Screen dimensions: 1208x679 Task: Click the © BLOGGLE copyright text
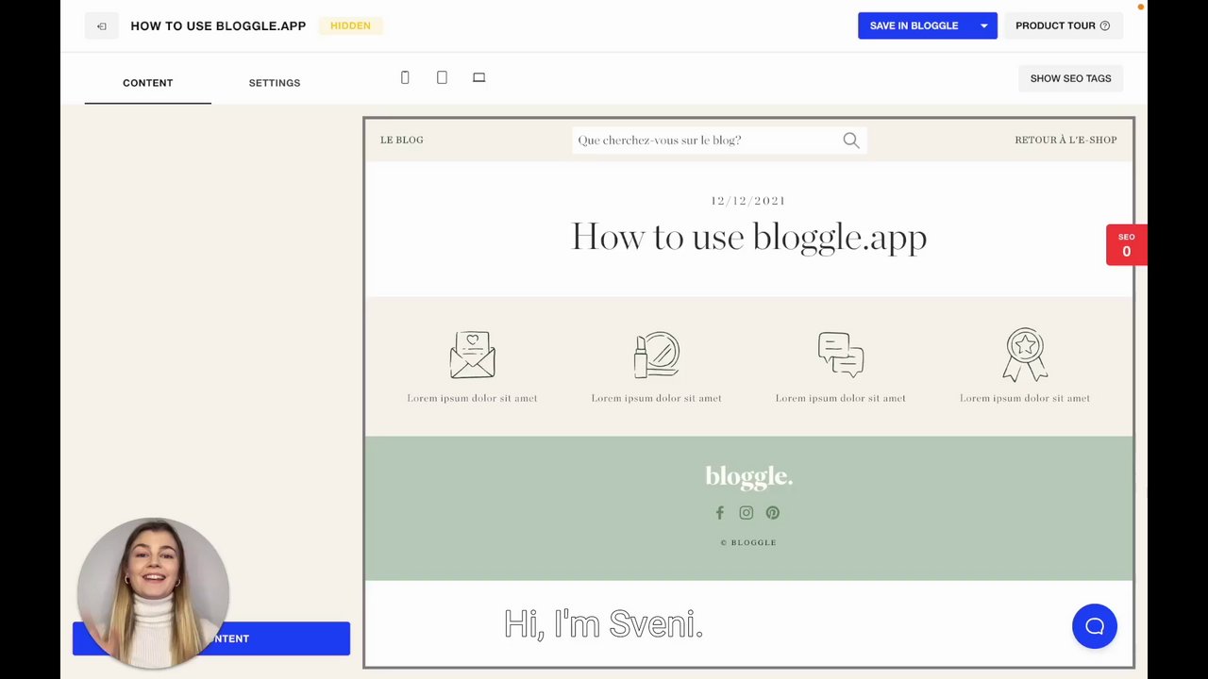point(748,543)
